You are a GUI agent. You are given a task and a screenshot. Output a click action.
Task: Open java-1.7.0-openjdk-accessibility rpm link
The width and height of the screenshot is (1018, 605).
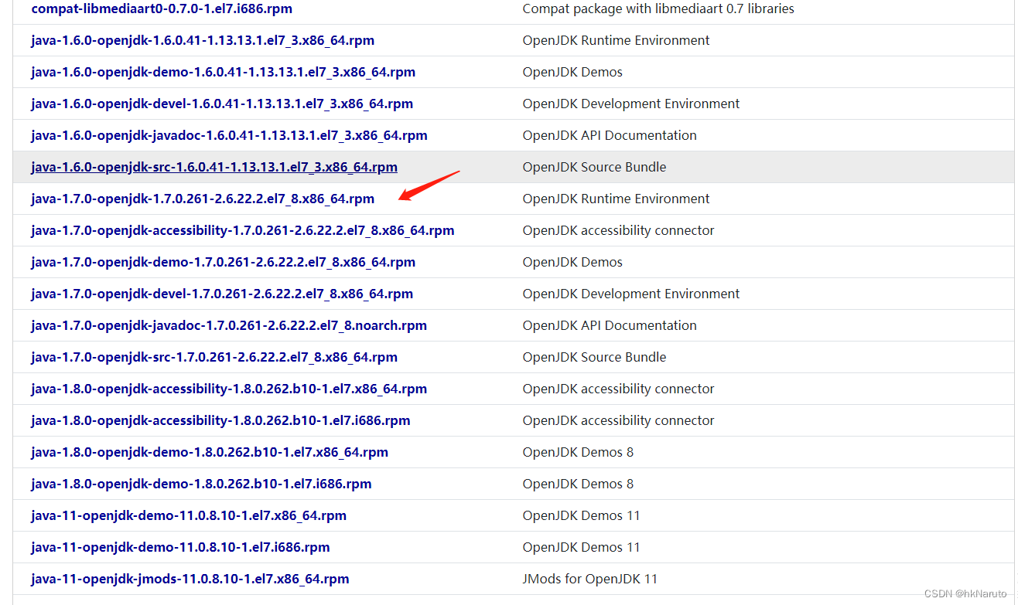click(243, 230)
